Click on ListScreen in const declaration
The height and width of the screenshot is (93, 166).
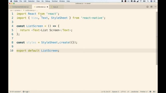coord(34,26)
